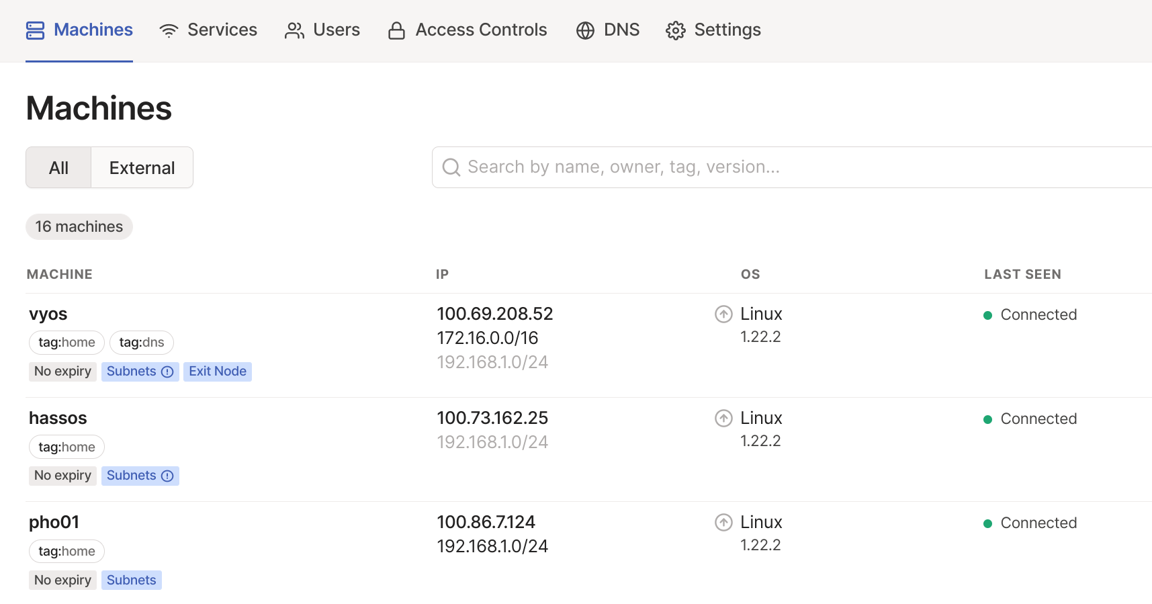Click the Subnets badge on pho01
Screen dimensions: 1152x604
pyautogui.click(x=132, y=580)
